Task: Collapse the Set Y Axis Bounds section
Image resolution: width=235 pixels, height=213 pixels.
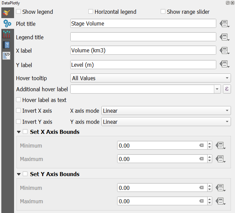Action: click(19, 174)
